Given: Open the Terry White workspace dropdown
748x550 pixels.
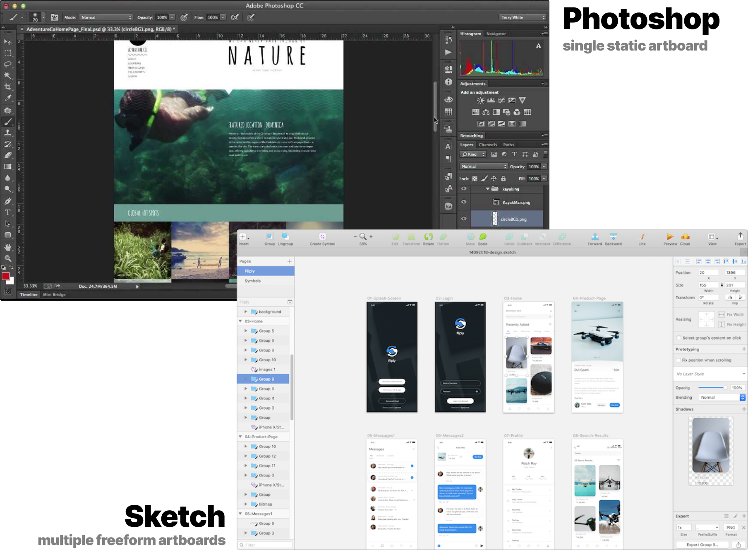Looking at the screenshot, I should click(x=523, y=17).
